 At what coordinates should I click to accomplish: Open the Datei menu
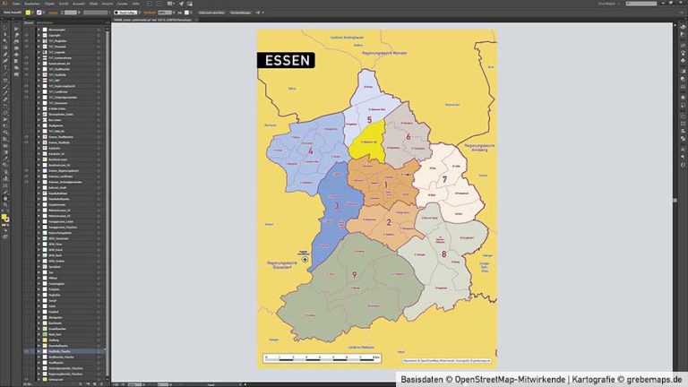(16, 4)
